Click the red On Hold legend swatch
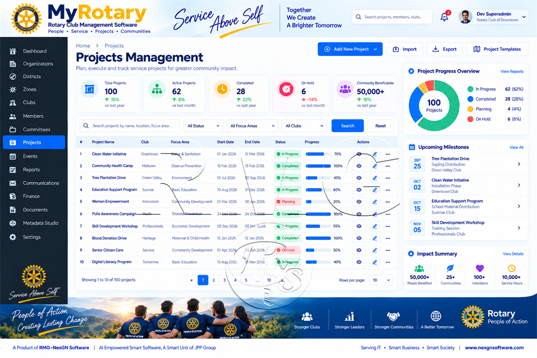537x358 pixels. point(470,119)
